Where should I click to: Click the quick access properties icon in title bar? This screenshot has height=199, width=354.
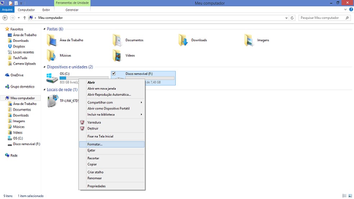click(x=10, y=3)
